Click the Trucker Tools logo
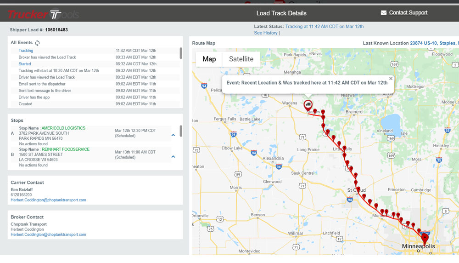The height and width of the screenshot is (263, 459). pyautogui.click(x=43, y=14)
